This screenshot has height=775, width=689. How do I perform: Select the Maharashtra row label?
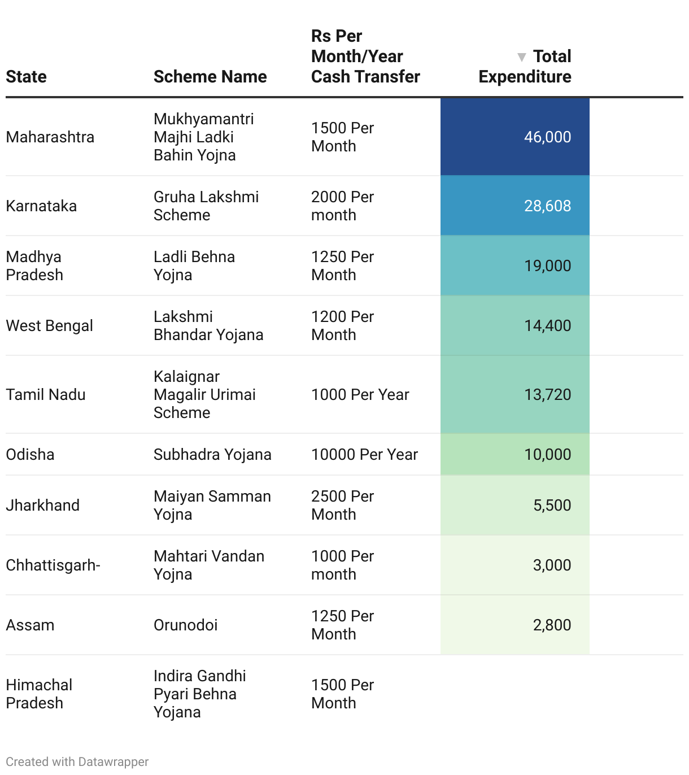[50, 137]
